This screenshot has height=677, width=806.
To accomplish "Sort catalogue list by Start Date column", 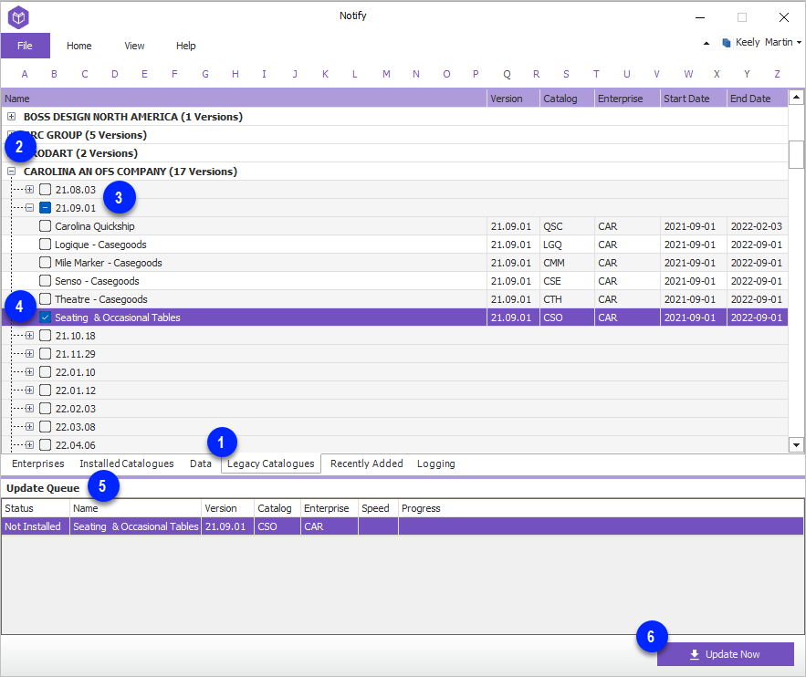I will (x=694, y=99).
